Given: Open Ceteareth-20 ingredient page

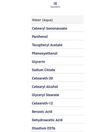Looking at the screenshot, I should tap(42, 78).
